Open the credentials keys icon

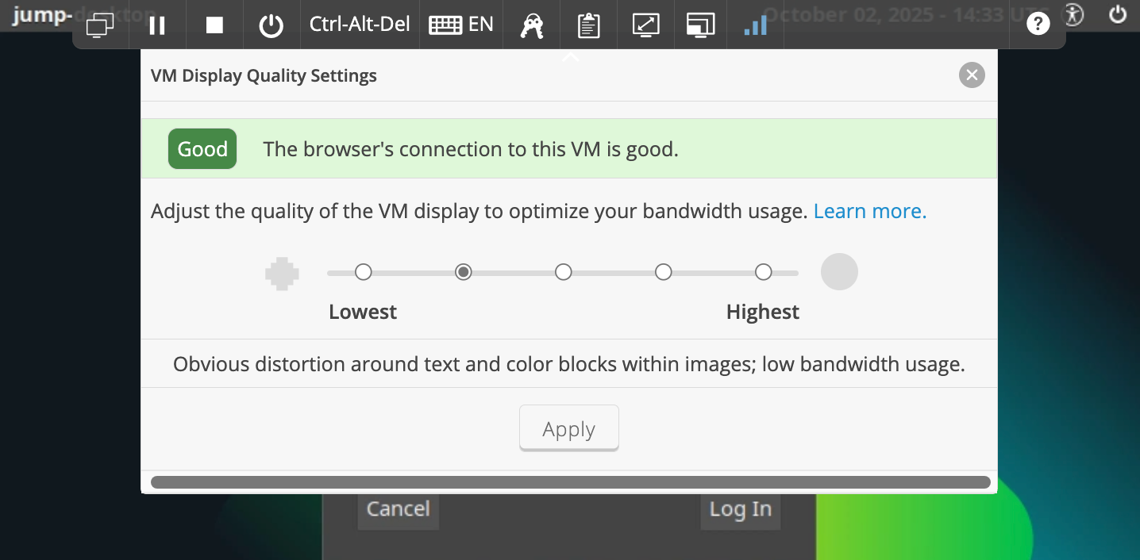[531, 25]
